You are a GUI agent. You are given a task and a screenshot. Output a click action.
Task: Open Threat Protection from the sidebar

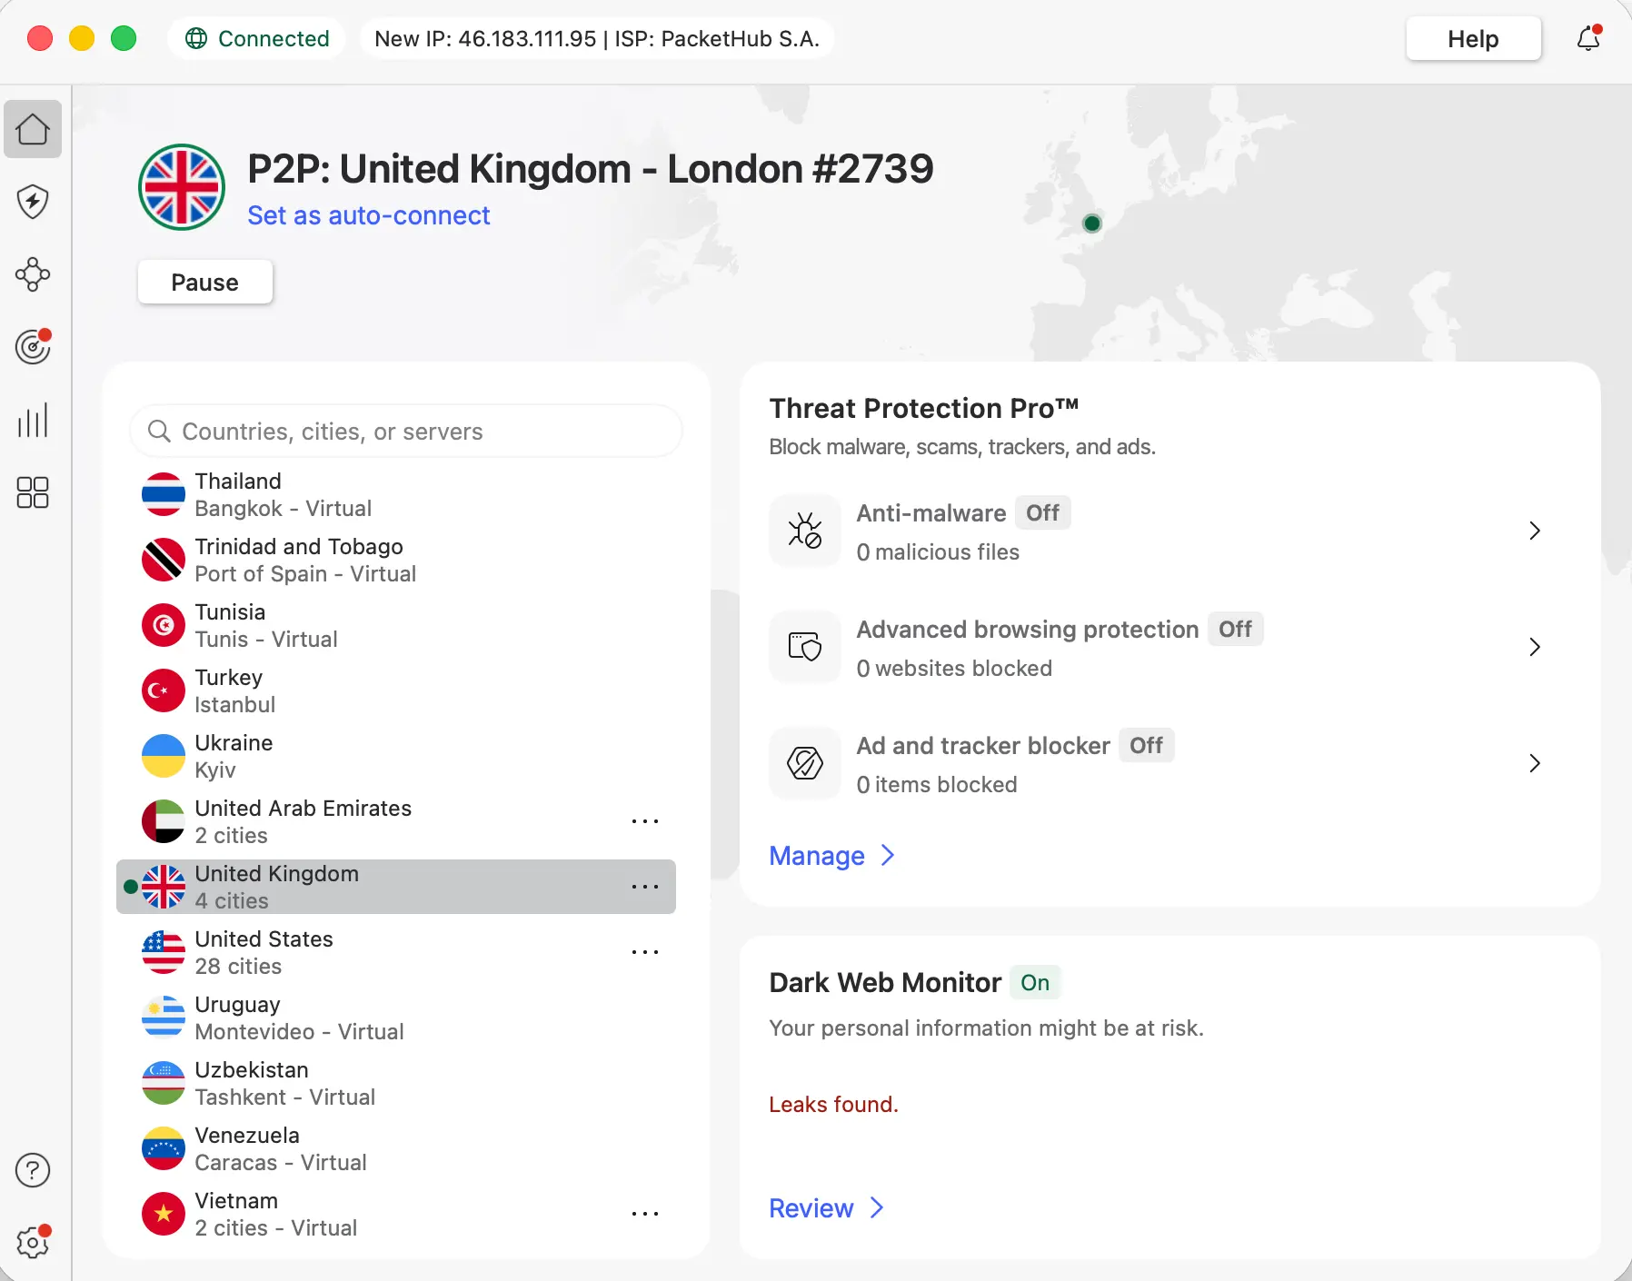click(33, 202)
